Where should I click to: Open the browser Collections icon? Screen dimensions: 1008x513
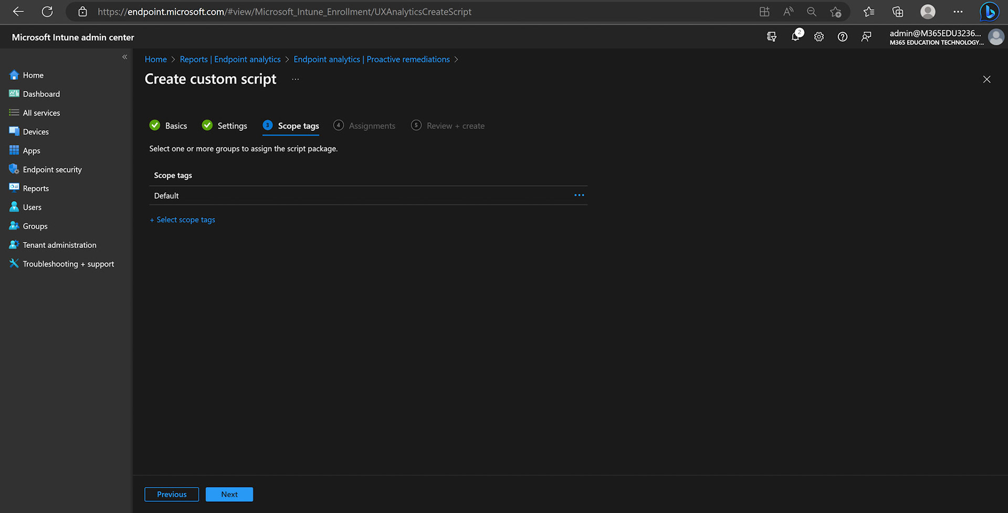click(x=898, y=12)
